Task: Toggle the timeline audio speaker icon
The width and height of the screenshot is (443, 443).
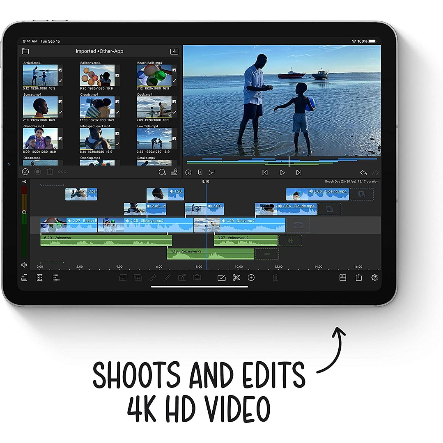Action: (24, 265)
